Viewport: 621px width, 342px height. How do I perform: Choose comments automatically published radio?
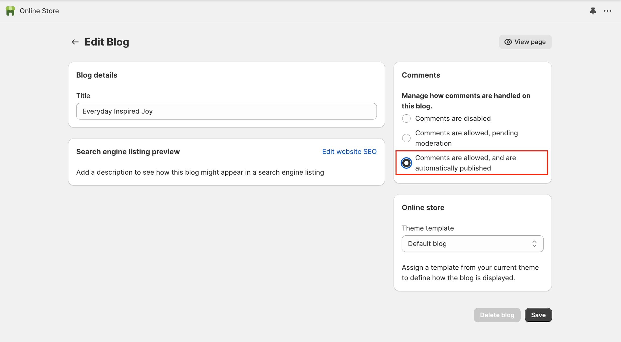406,163
